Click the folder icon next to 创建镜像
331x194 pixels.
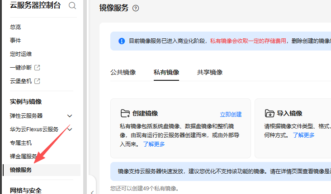point(125,113)
